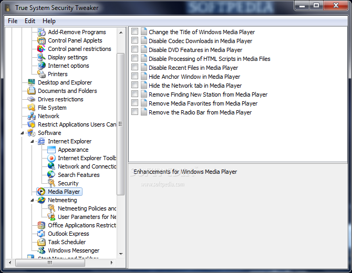This screenshot has width=352, height=273.
Task: Tick Disable DVD Features in Media Player
Action: pyautogui.click(x=134, y=49)
